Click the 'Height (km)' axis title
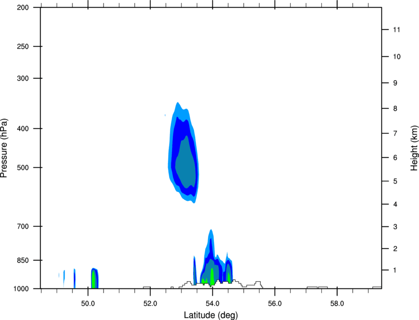Image resolution: width=419 pixels, height=320 pixels. [414, 148]
